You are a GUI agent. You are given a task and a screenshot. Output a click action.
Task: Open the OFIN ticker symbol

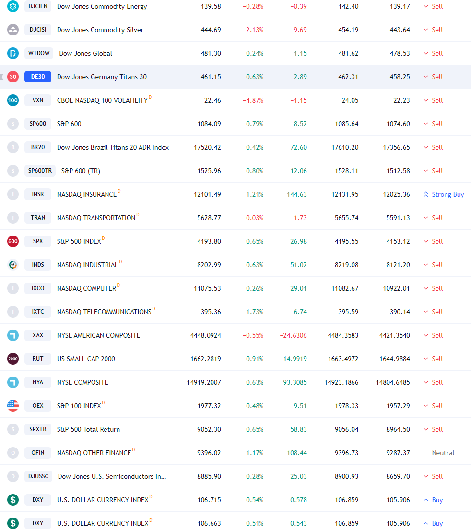pyautogui.click(x=38, y=453)
